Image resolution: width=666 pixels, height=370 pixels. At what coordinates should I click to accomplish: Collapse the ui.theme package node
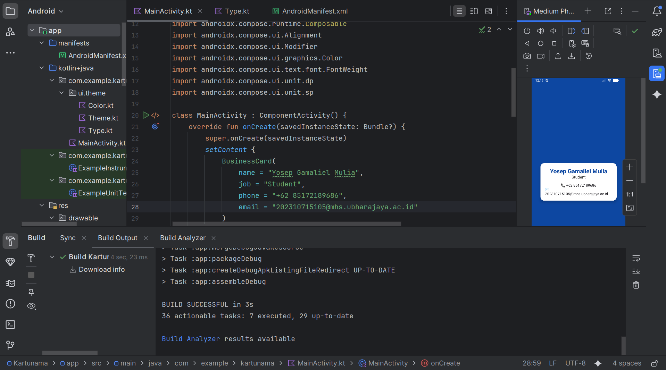(61, 93)
